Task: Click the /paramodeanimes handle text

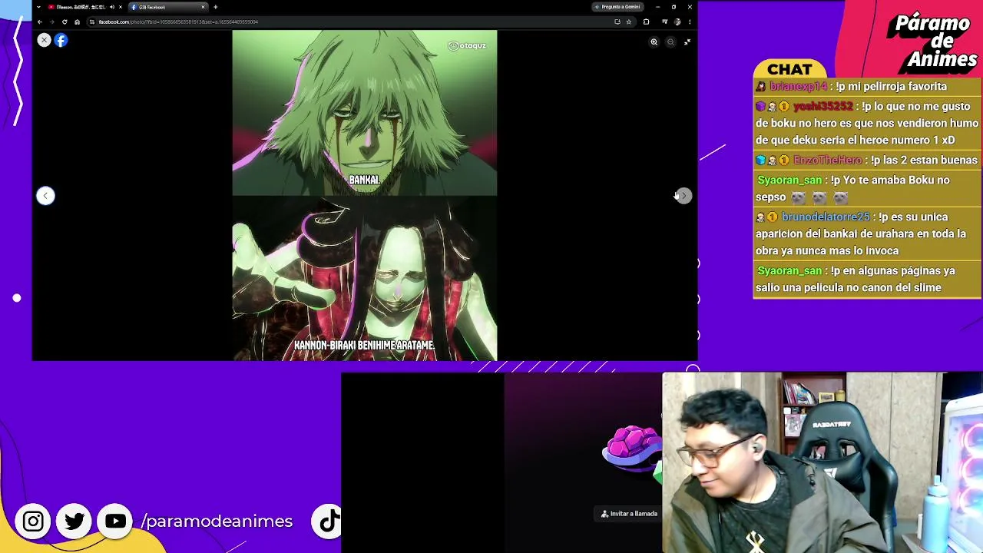Action: pyautogui.click(x=217, y=522)
